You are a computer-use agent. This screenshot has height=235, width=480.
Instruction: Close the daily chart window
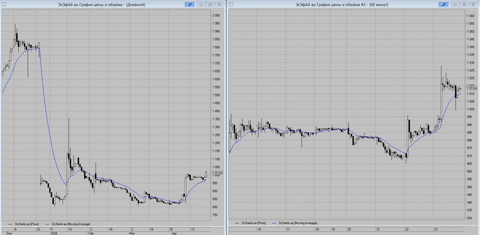[219, 5]
